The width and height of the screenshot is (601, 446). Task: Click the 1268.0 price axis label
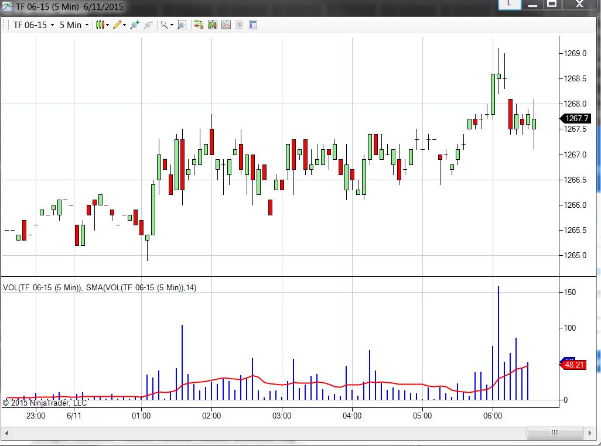click(x=575, y=104)
